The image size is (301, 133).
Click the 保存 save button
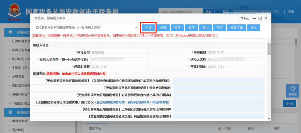[x=191, y=28]
